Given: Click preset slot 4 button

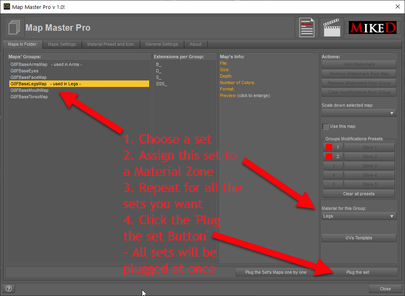Looking at the screenshot, I should (333, 175).
